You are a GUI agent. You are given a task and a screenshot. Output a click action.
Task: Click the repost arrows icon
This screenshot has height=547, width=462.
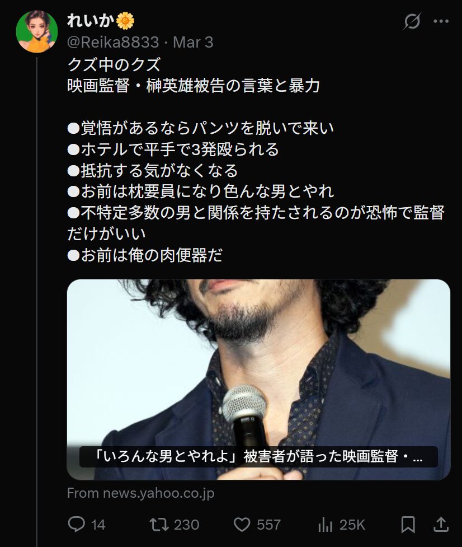point(159,524)
